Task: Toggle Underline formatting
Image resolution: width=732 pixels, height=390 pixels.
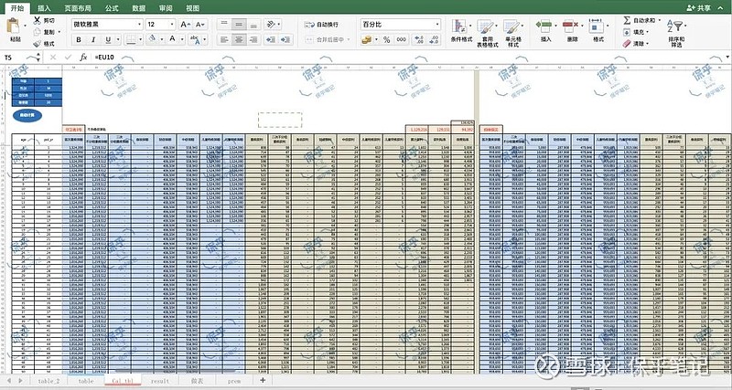Action: 108,39
